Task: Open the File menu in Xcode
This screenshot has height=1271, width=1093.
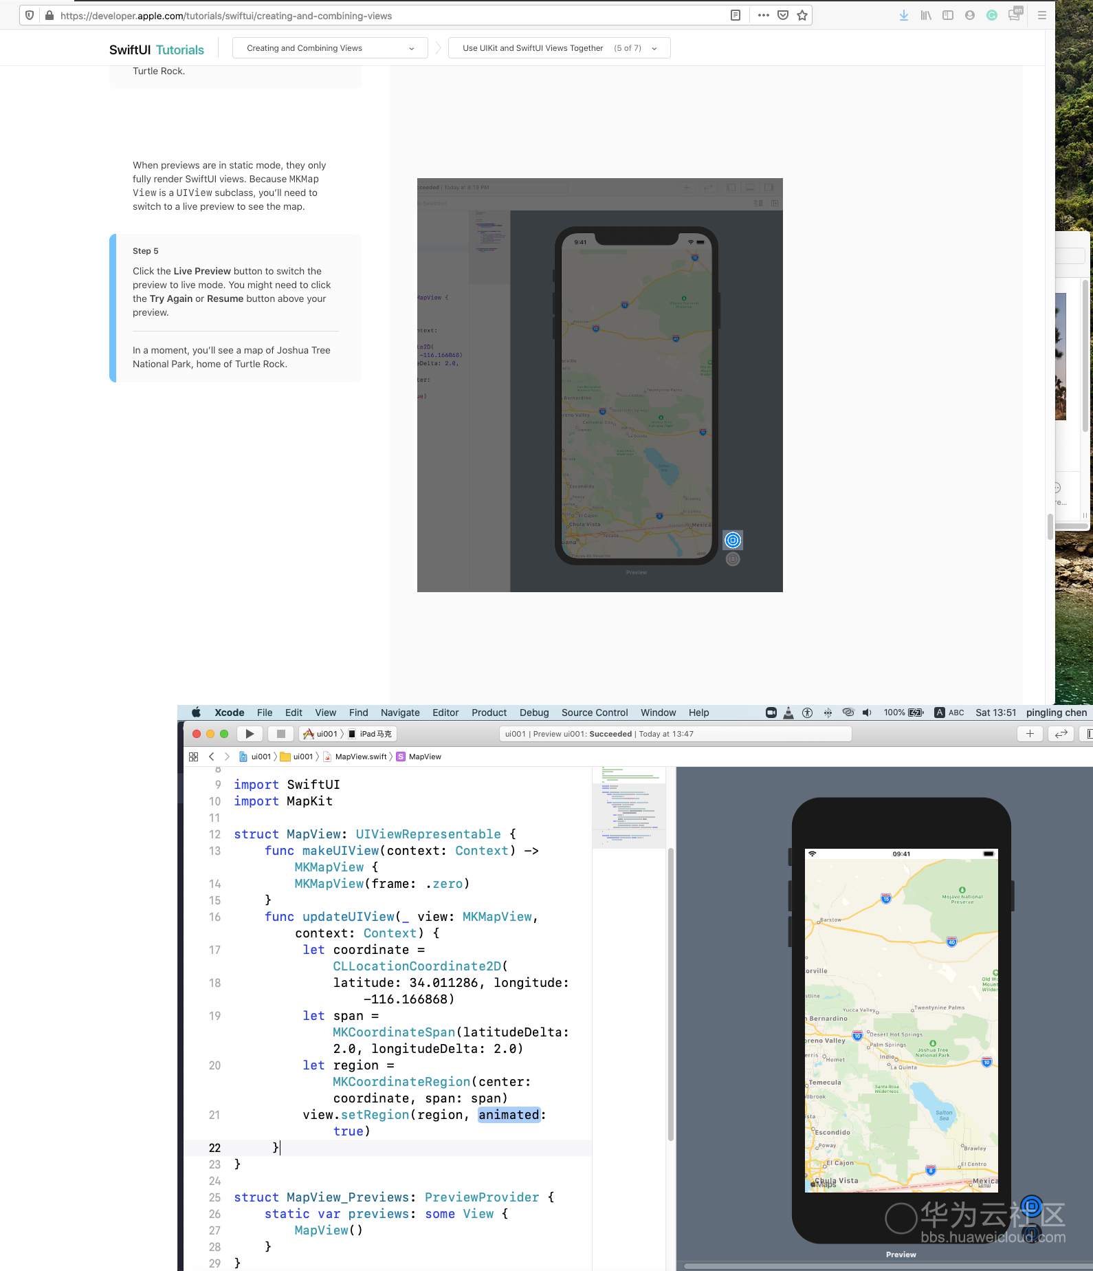Action: (x=265, y=713)
